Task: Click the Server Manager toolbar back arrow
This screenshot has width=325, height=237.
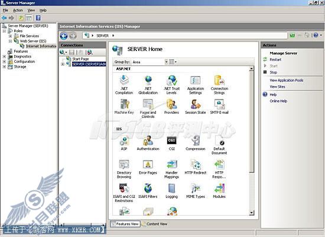Action: [x=4, y=18]
